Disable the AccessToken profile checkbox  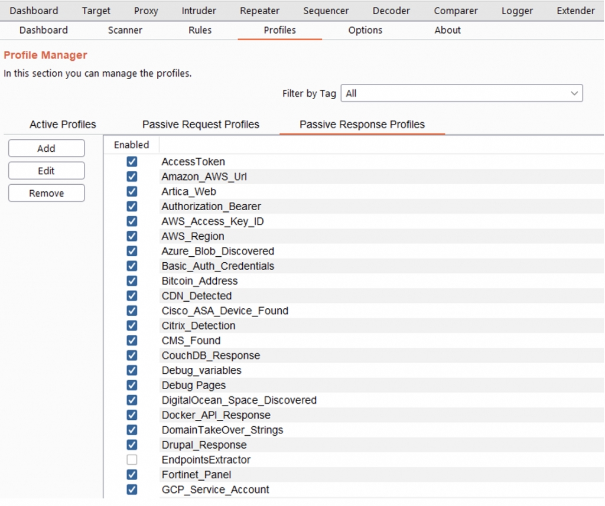[132, 162]
